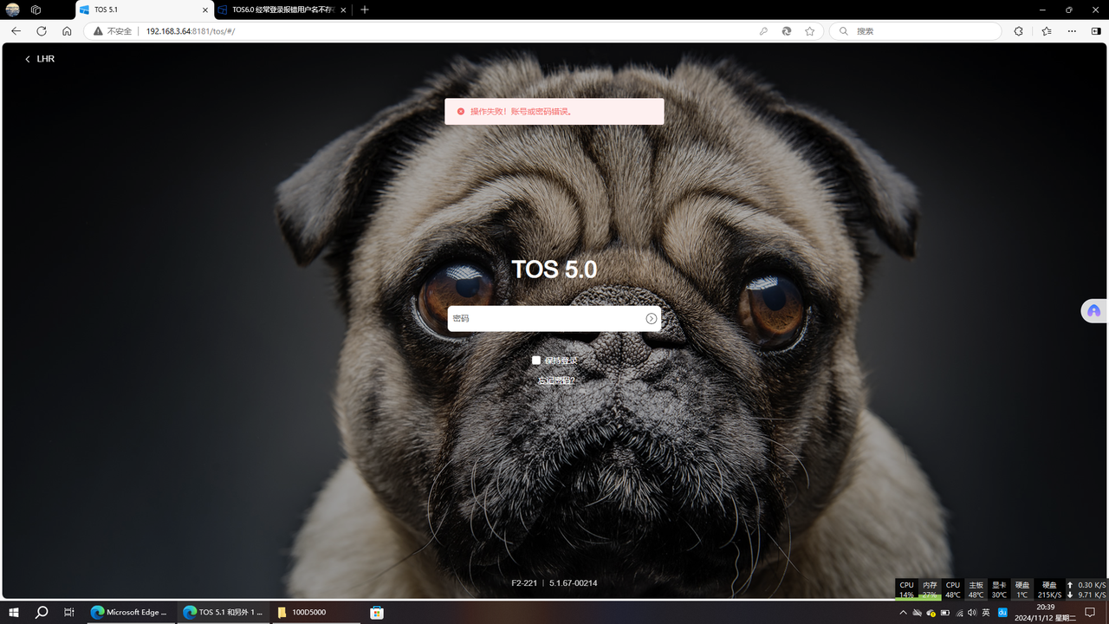Viewport: 1109px width, 624px height.
Task: Click the GPU 30℃ readout
Action: pyautogui.click(x=999, y=589)
